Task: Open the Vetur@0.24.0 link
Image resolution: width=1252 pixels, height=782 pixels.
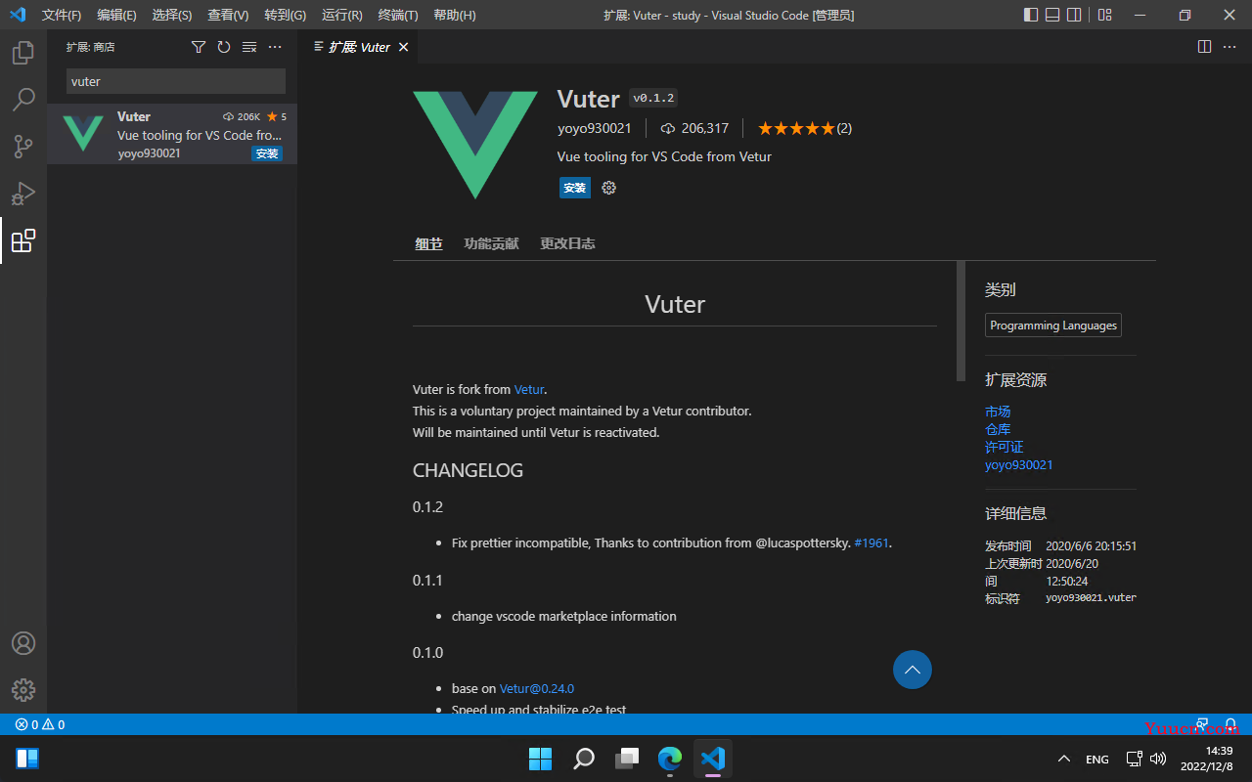Action: click(537, 688)
